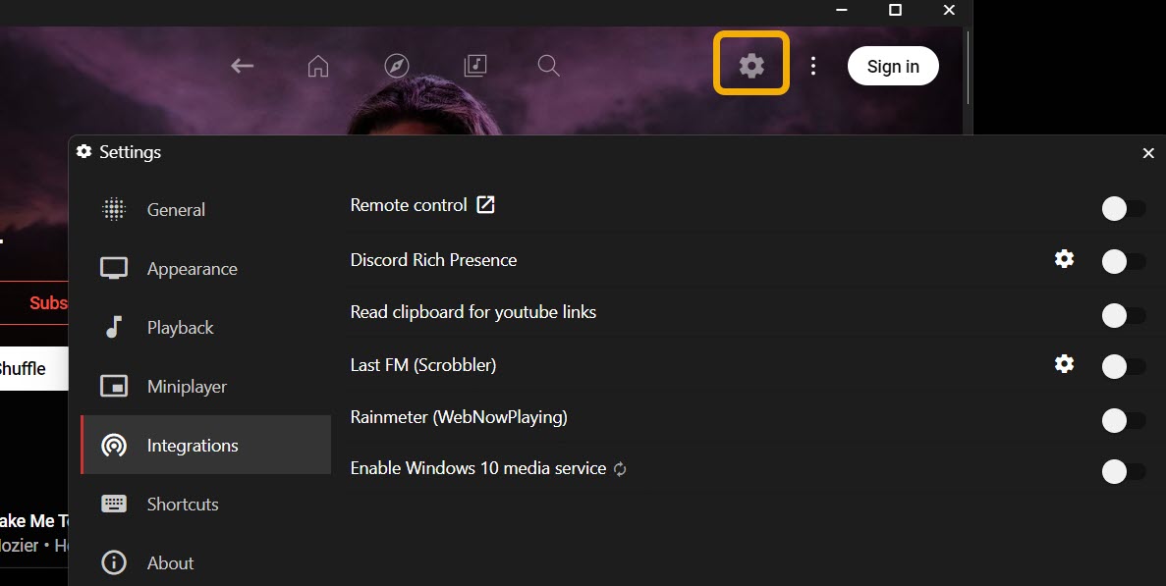The image size is (1166, 586).
Task: Toggle Read clipboard for youtube links
Action: click(x=1122, y=315)
